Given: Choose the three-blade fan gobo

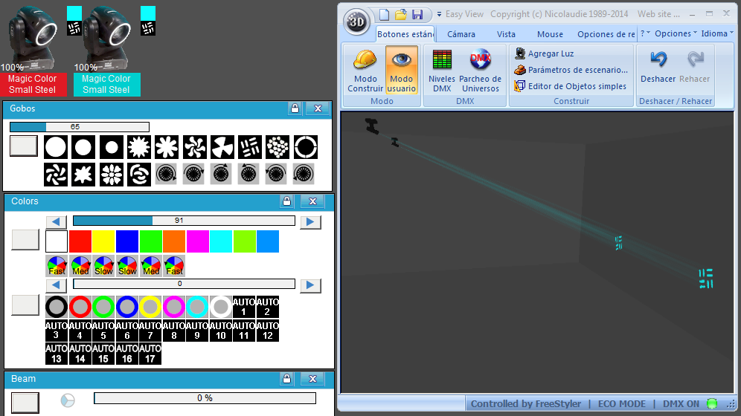Looking at the screenshot, I should tap(222, 147).
